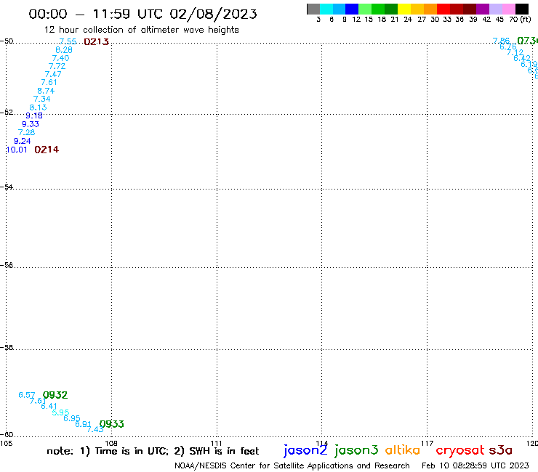Click the chart date range title
This screenshot has height=472, width=538.
pos(142,14)
